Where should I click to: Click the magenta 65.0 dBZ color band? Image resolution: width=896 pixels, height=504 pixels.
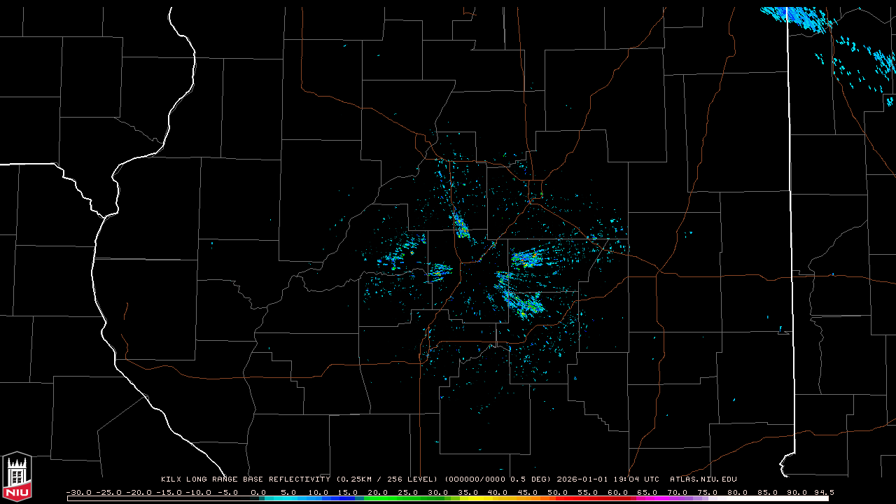(x=647, y=498)
